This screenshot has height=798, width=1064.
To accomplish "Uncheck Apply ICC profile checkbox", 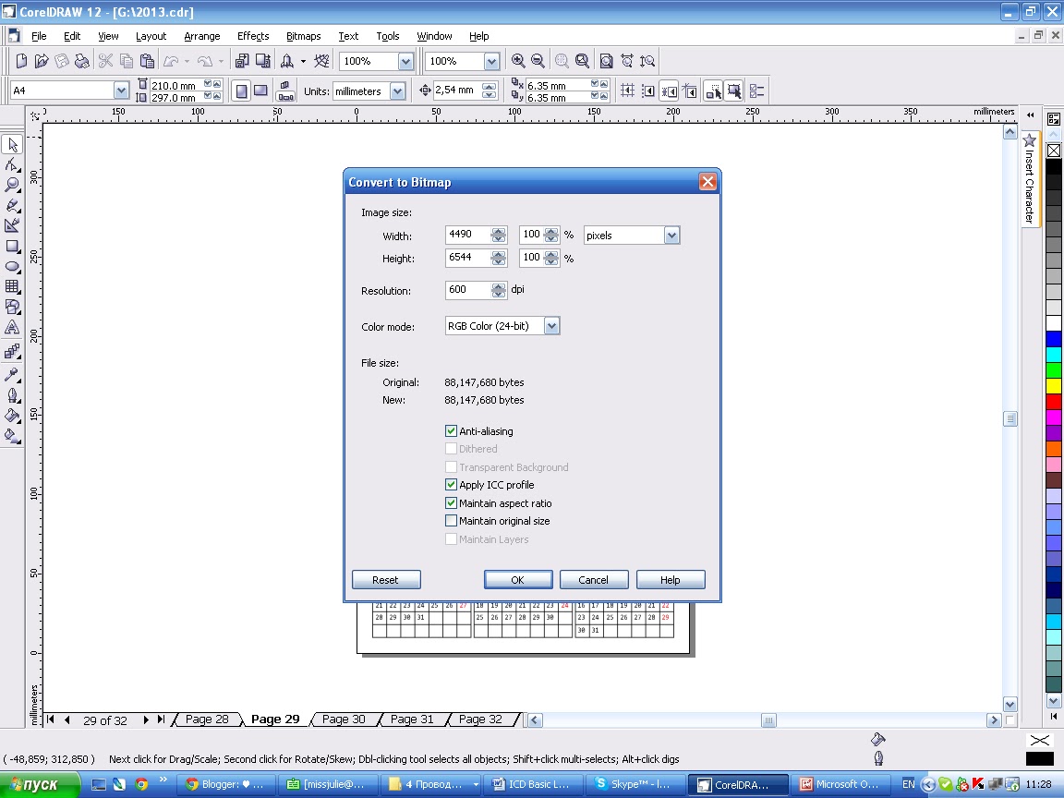I will [x=451, y=485].
